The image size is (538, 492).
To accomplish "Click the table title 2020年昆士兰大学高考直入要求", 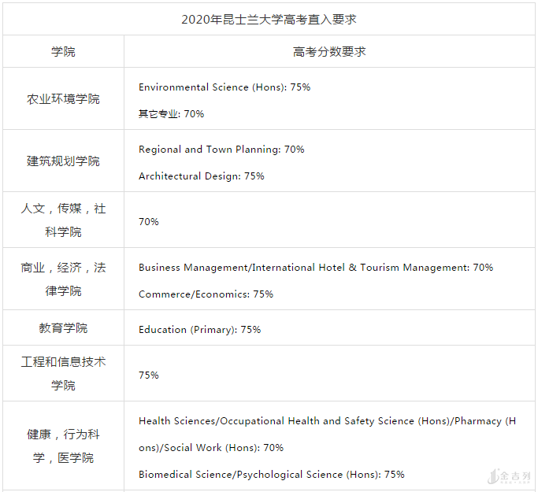I will (269, 19).
